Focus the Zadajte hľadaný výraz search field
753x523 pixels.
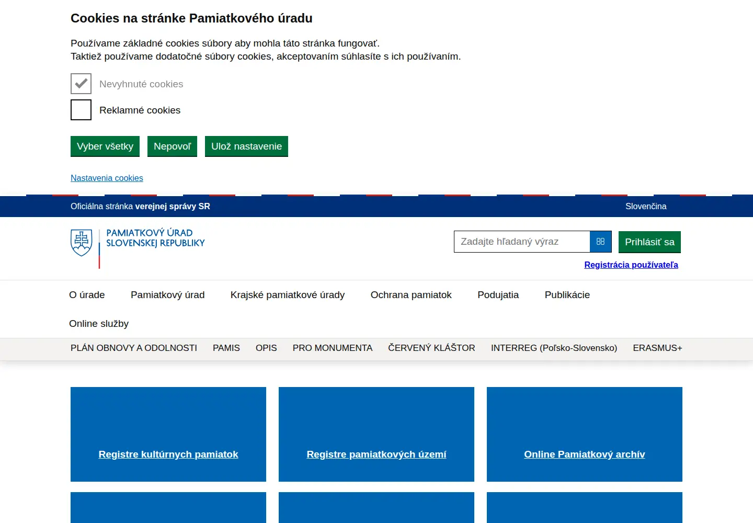(522, 242)
